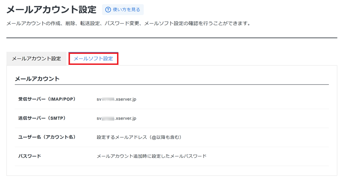Viewport: 340px width, 178px height.
Task: Switch to the メールアカウント設定 tab
Action: pos(36,59)
